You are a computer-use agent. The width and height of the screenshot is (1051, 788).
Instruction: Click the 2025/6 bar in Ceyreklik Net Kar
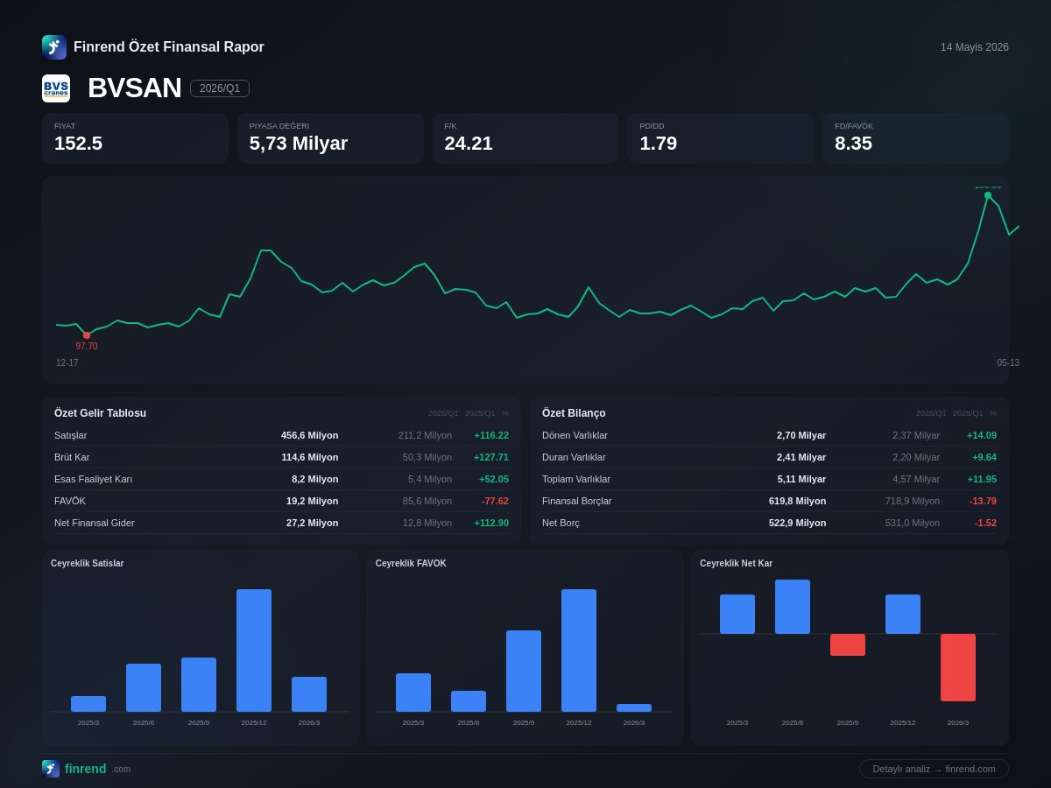[x=793, y=607]
